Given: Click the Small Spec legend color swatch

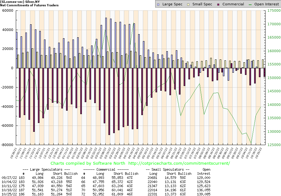Looking at the screenshot, I should (188, 4).
